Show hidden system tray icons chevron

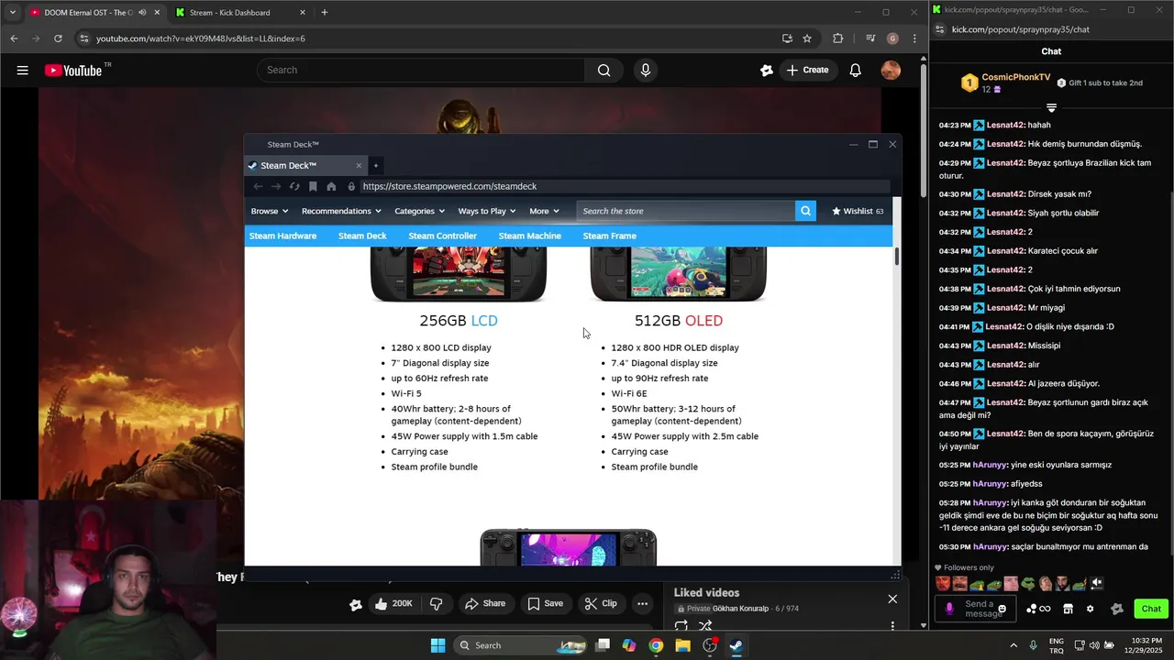pyautogui.click(x=1013, y=645)
